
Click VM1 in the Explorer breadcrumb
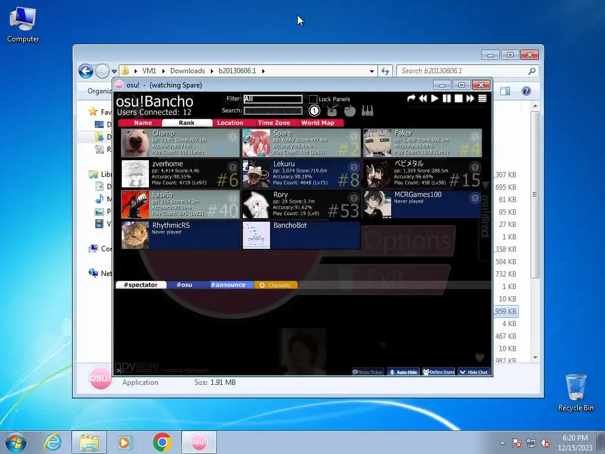tap(149, 71)
